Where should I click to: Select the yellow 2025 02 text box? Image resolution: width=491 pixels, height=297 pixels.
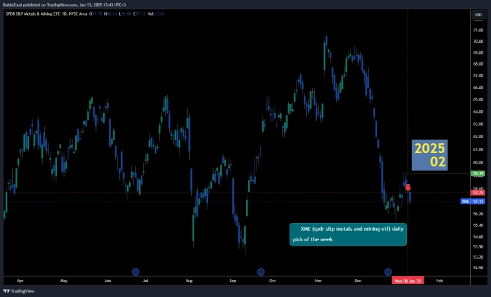(x=429, y=155)
